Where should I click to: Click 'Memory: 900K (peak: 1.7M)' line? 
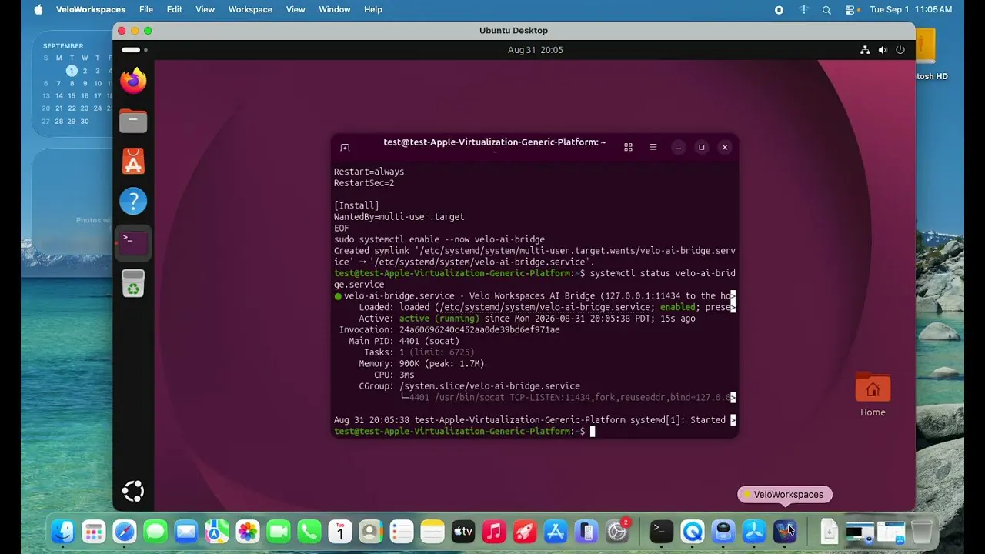422,363
